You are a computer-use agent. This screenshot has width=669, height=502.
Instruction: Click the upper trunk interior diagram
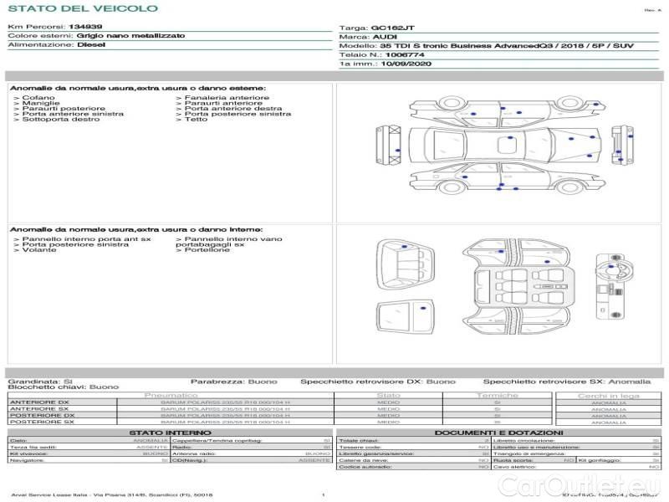(405, 264)
